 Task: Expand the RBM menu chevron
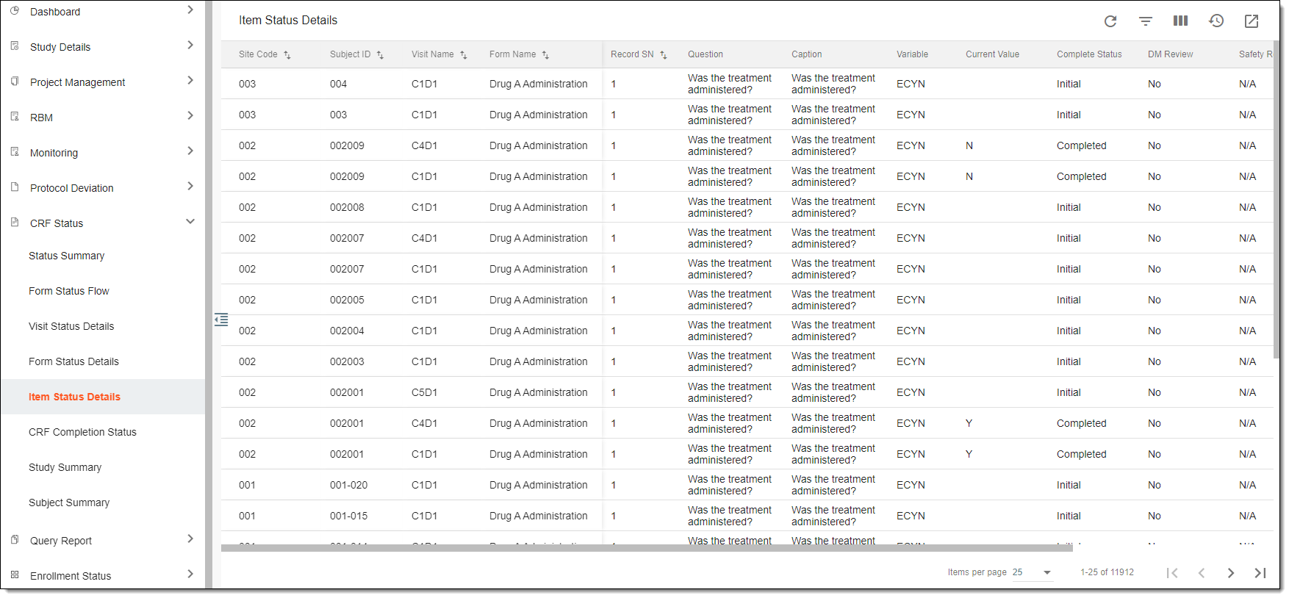190,115
